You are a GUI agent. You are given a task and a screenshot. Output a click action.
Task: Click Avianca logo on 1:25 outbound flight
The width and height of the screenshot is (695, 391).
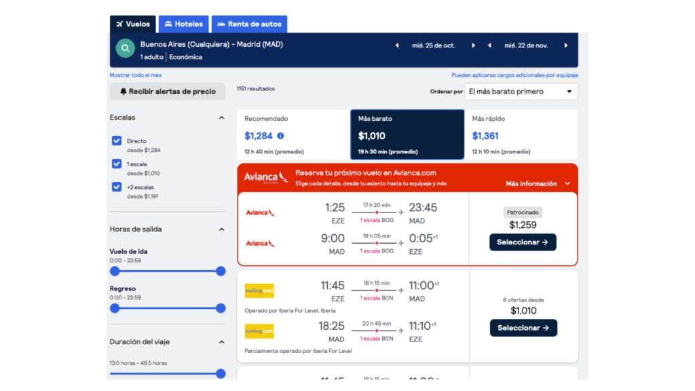pos(260,212)
